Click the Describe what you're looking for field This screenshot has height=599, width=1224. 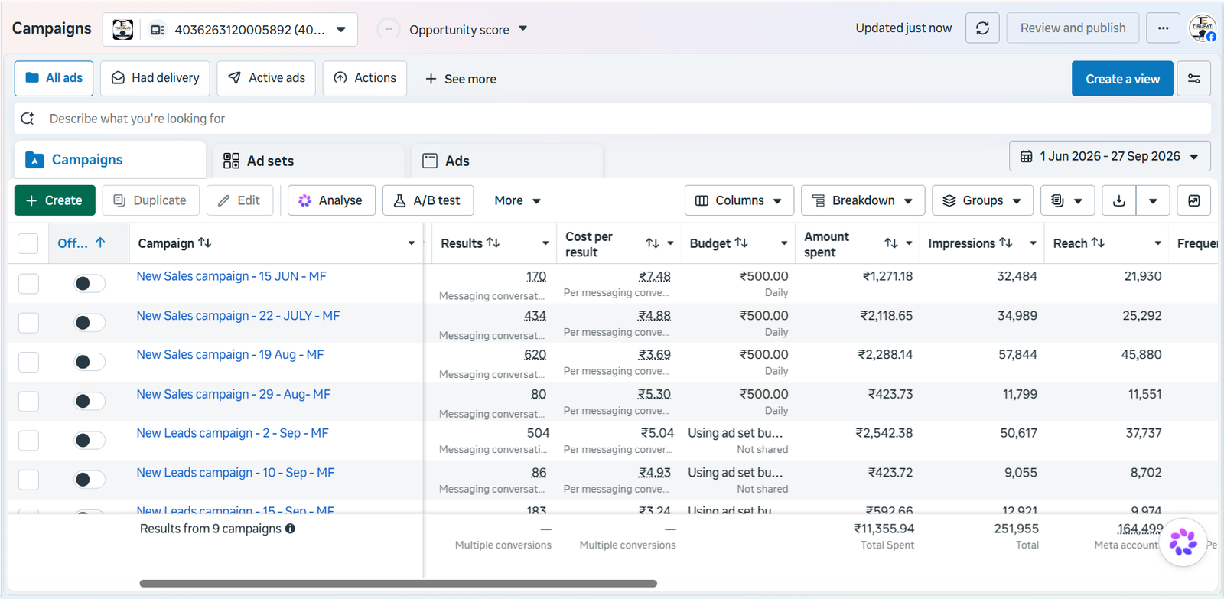(x=612, y=119)
